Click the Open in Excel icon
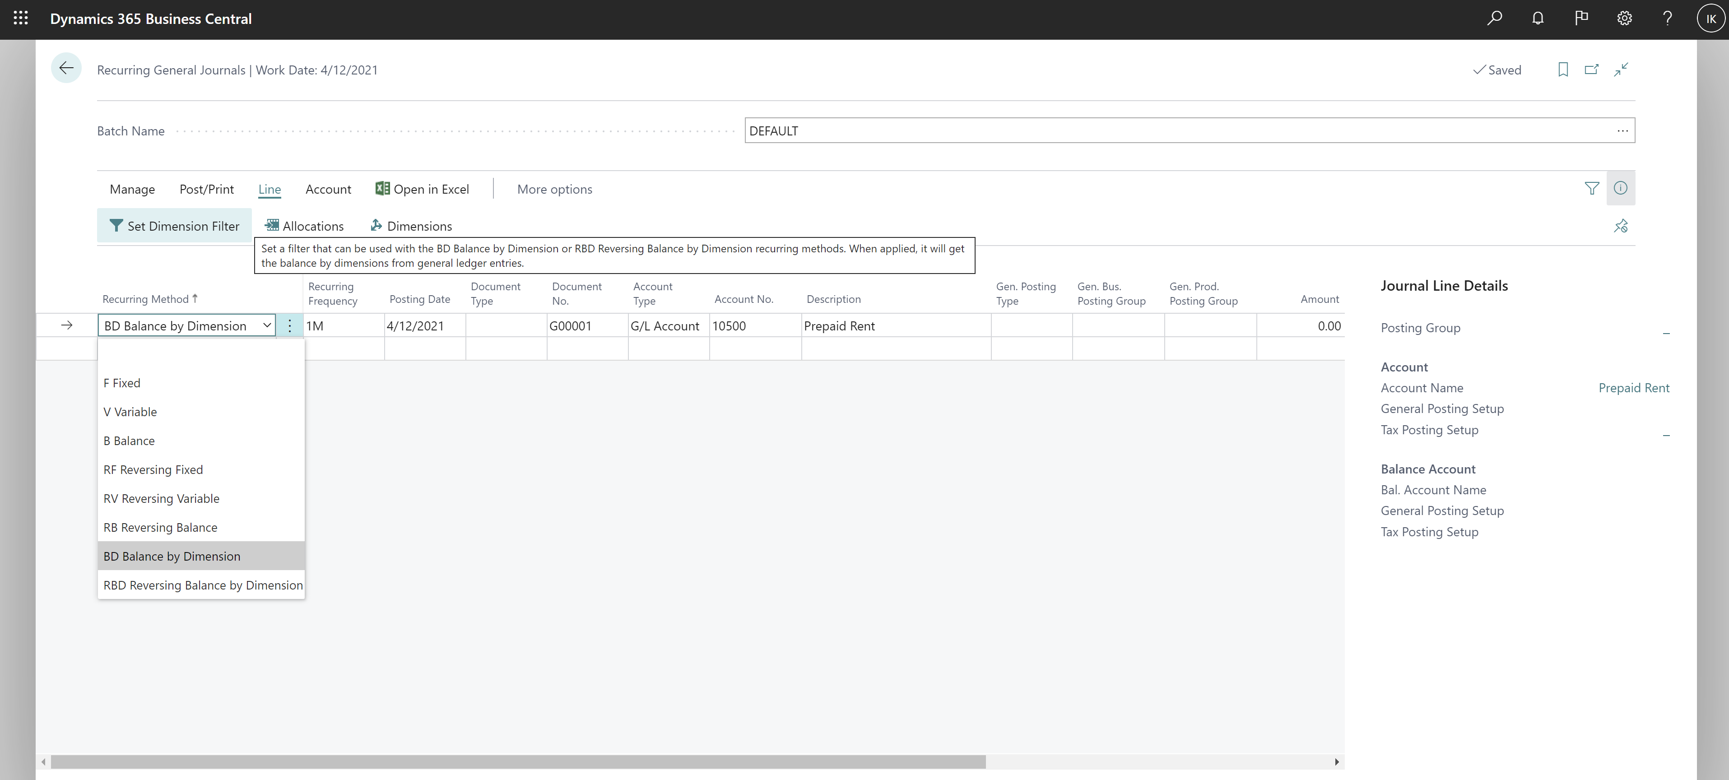The width and height of the screenshot is (1729, 780). point(381,189)
